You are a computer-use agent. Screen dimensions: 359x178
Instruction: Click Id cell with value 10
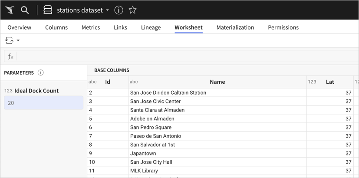click(x=108, y=162)
